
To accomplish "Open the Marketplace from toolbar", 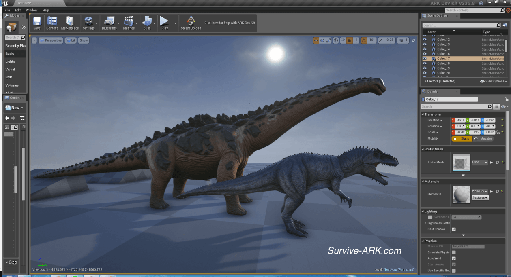I will point(70,23).
